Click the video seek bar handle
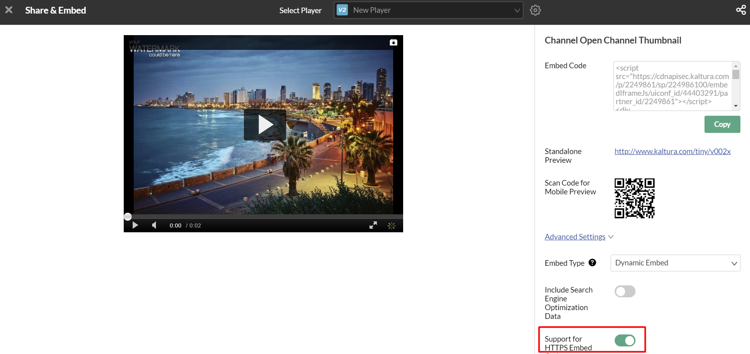Image resolution: width=750 pixels, height=354 pixels. click(128, 217)
